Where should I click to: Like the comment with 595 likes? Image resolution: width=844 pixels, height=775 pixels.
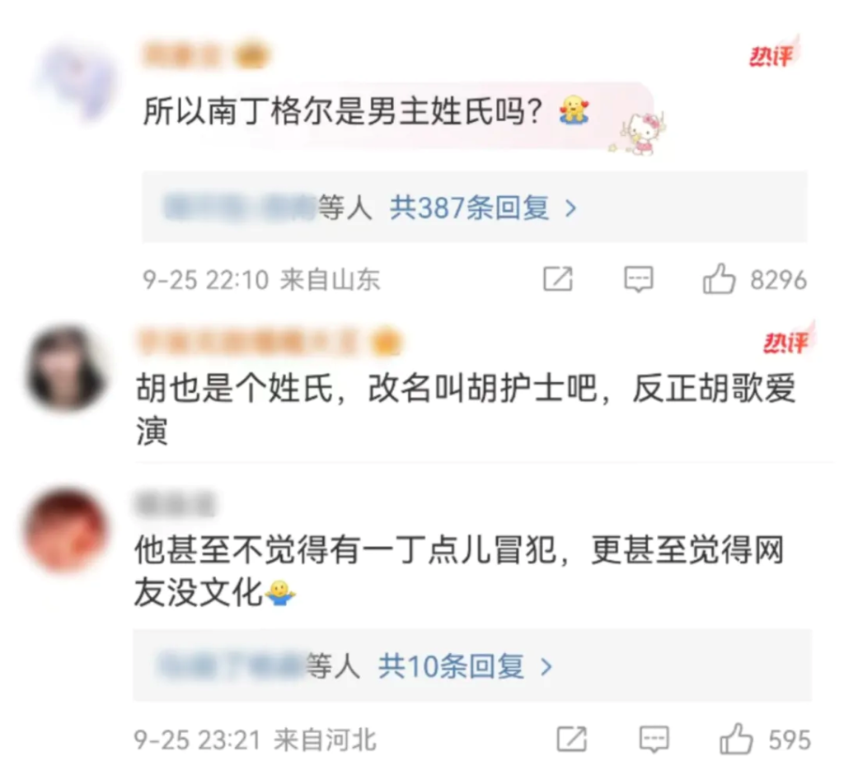[x=736, y=739]
